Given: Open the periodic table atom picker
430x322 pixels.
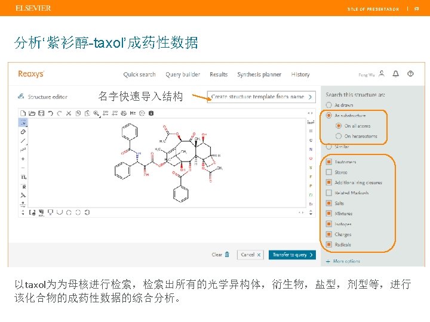Looking at the screenshot, I should pyautogui.click(x=311, y=122).
